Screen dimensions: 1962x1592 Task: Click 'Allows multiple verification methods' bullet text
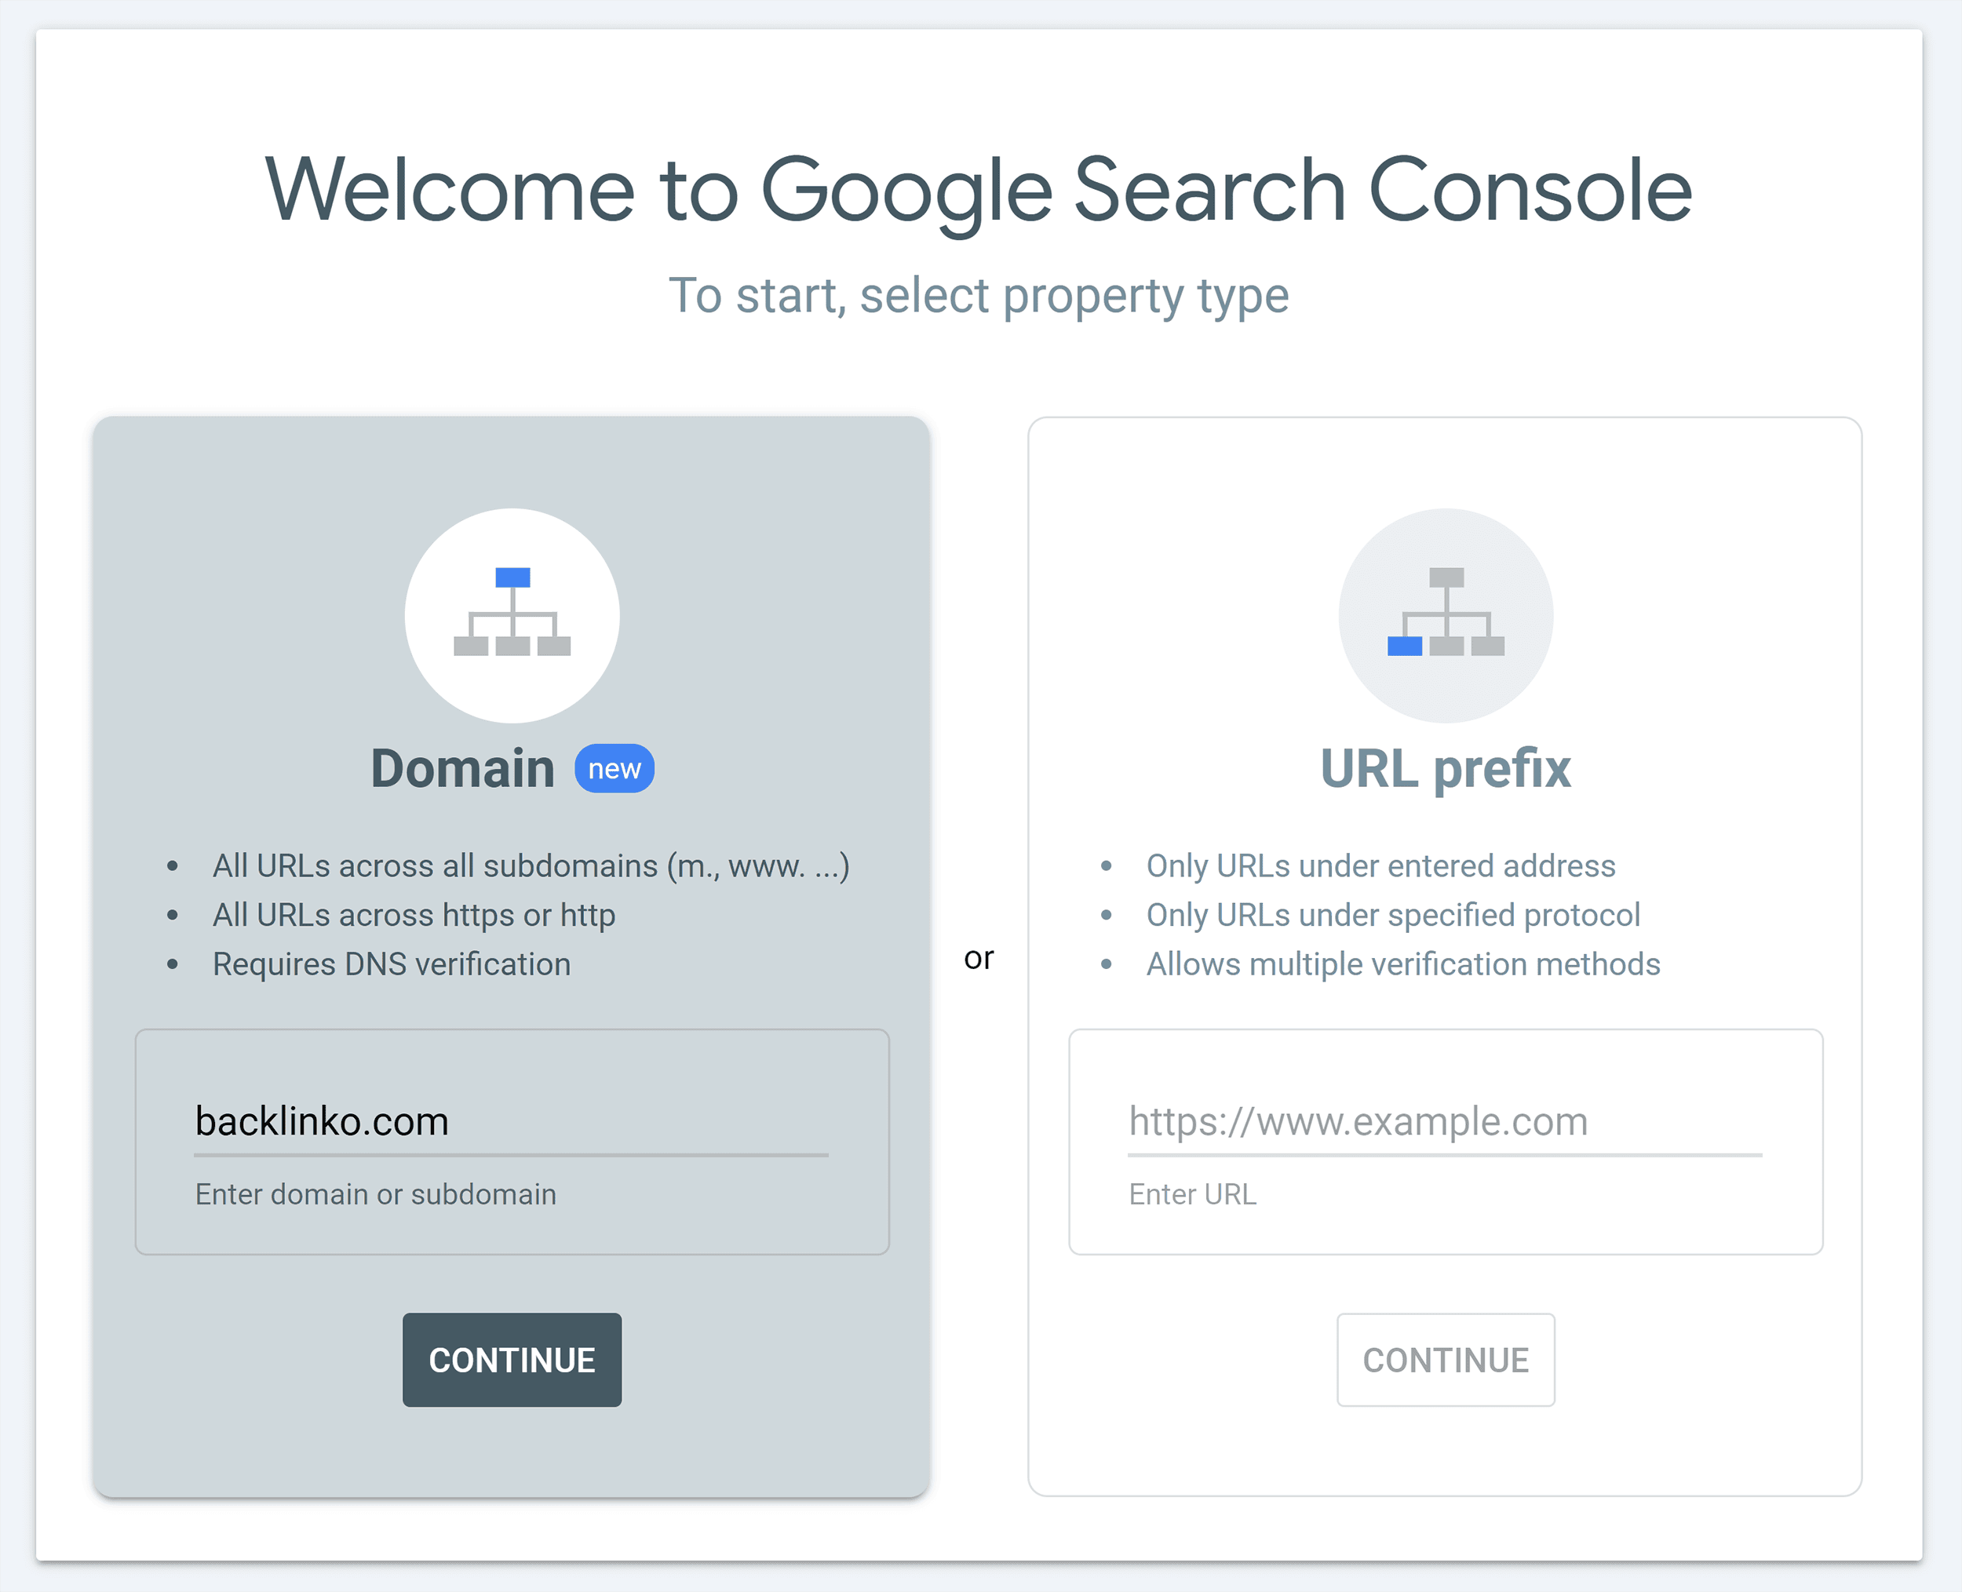coord(1402,964)
